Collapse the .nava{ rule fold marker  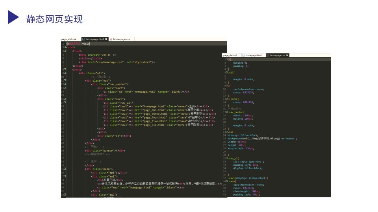pos(227,181)
